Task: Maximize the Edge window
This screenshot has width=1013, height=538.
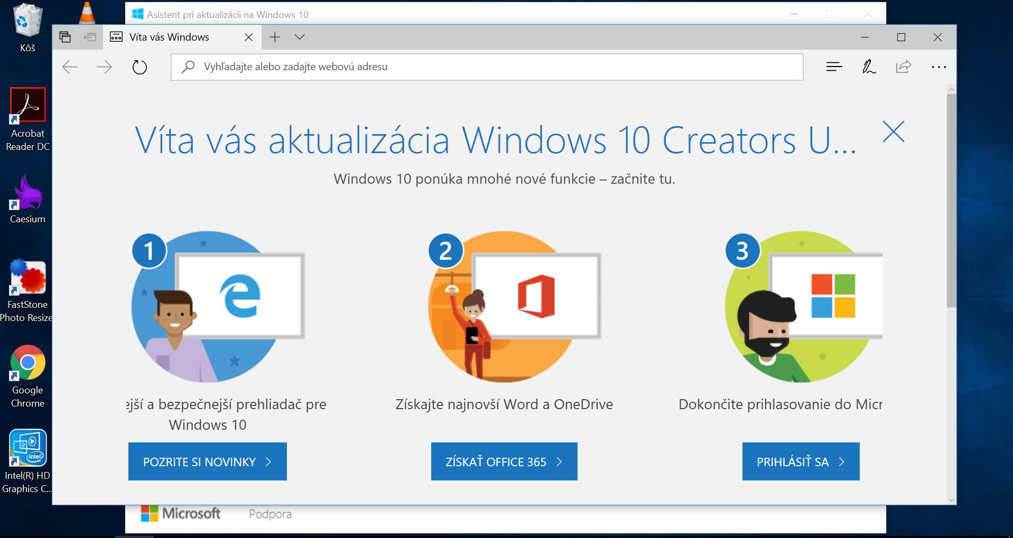Action: (901, 37)
